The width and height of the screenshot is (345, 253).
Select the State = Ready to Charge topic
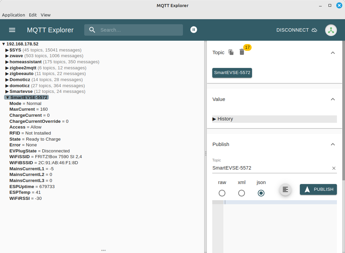35,139
